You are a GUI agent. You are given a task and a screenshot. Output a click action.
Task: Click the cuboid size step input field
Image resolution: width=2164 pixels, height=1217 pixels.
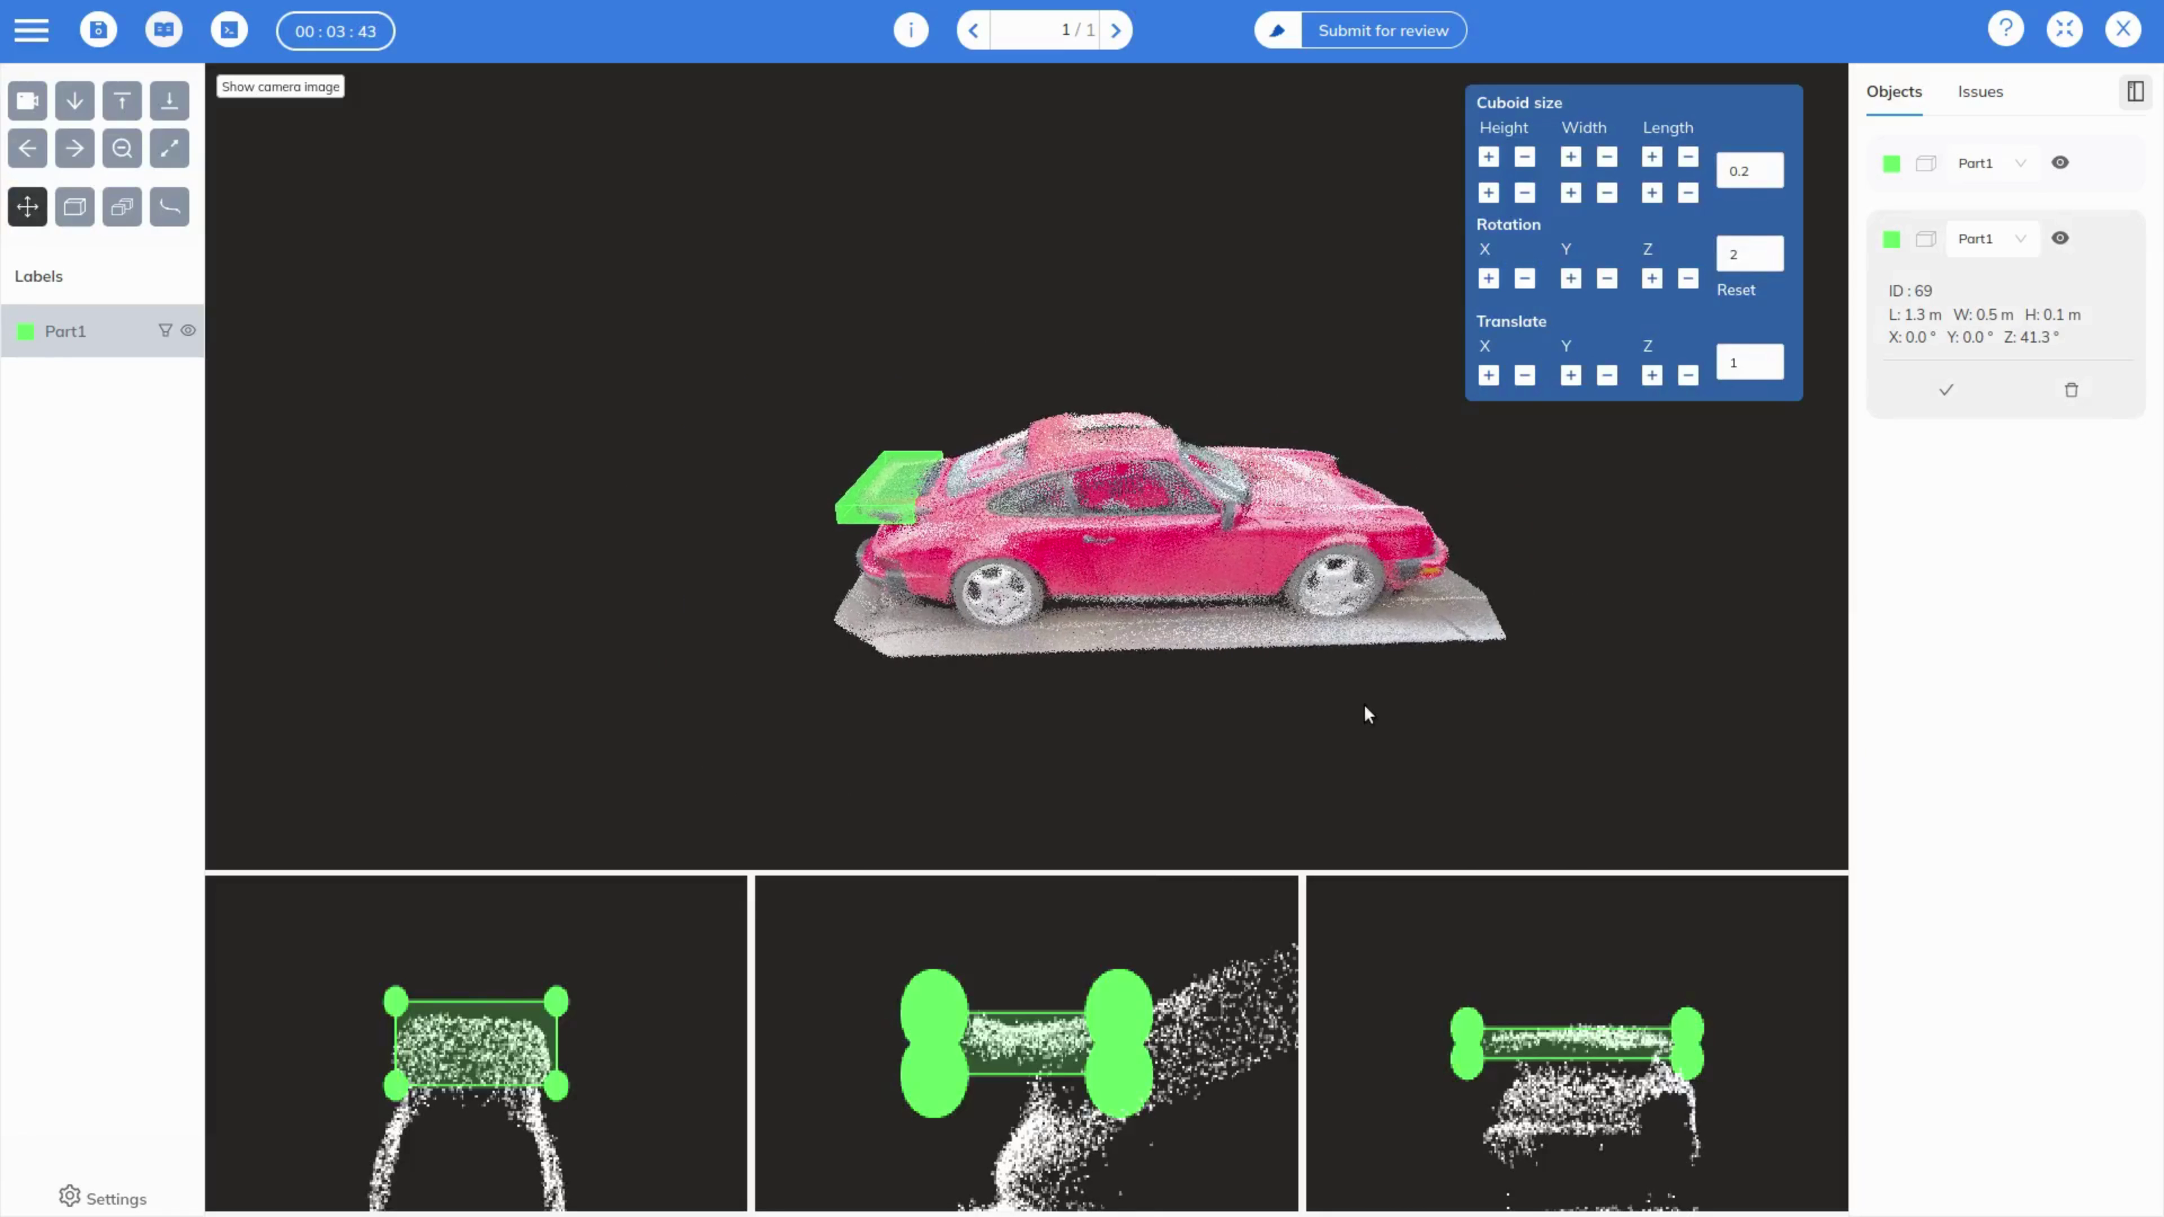click(x=1749, y=171)
